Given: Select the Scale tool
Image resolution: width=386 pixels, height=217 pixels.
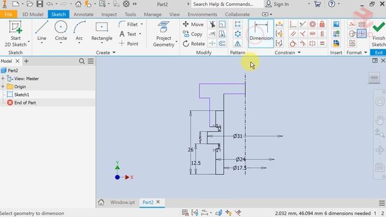Looking at the screenshot, I should (x=222, y=24).
